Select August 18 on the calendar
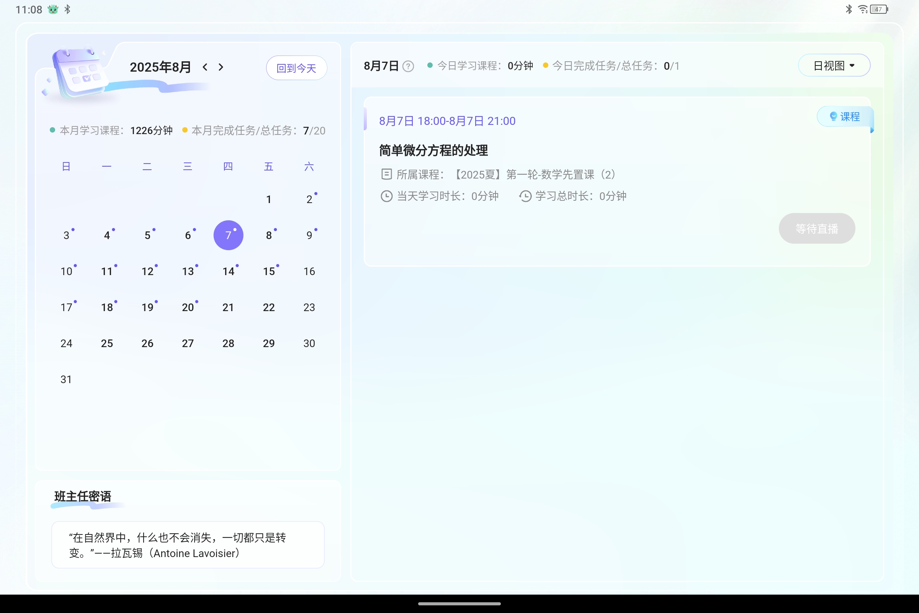 (107, 307)
